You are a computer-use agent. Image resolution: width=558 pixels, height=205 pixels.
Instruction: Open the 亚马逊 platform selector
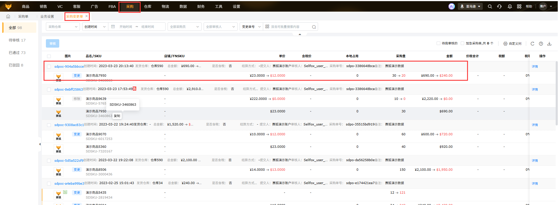coord(470,6)
